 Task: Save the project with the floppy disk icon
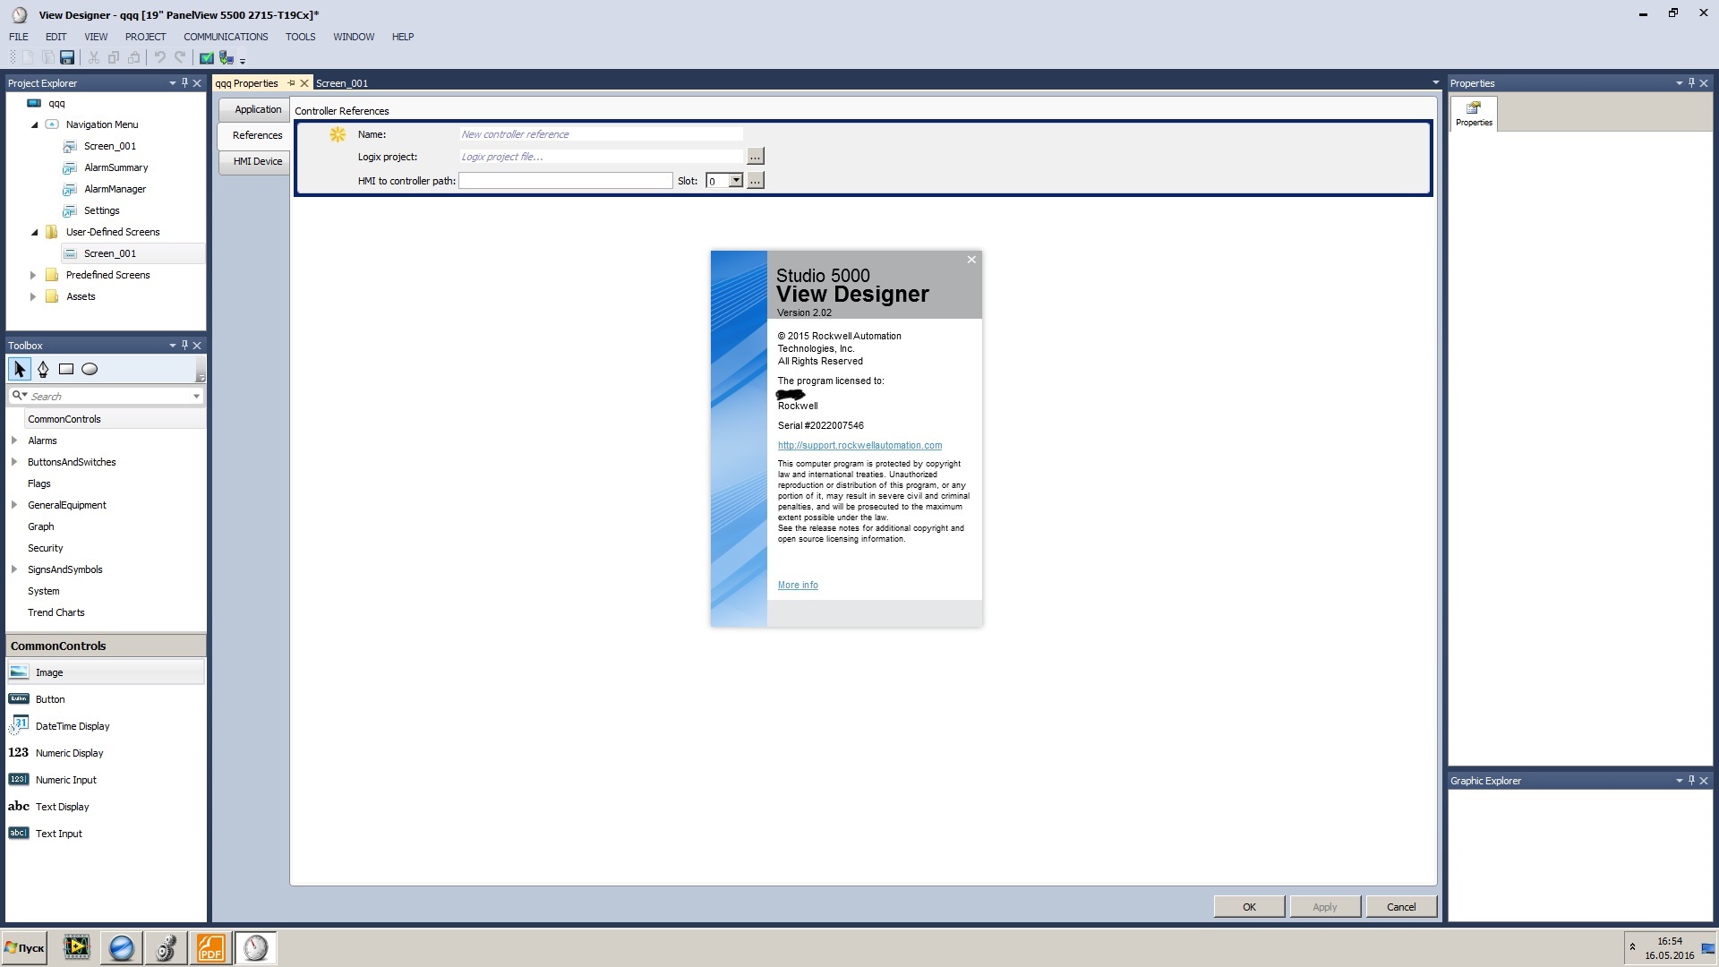(x=67, y=58)
